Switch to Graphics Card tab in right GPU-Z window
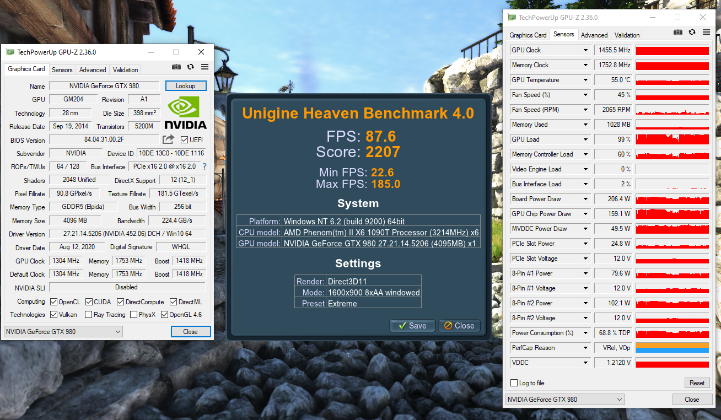This screenshot has width=721, height=420. click(528, 35)
